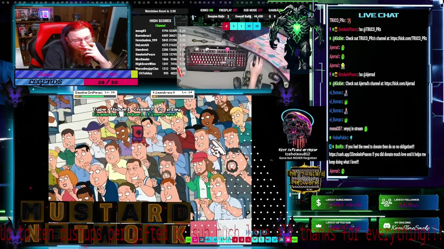
Task: Click the Latest Follower panel
Action: [408, 203]
